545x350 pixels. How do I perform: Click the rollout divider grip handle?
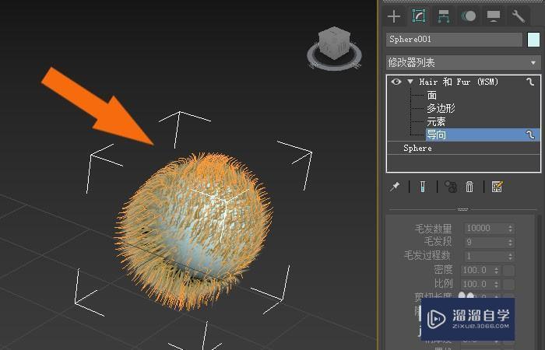(x=463, y=209)
